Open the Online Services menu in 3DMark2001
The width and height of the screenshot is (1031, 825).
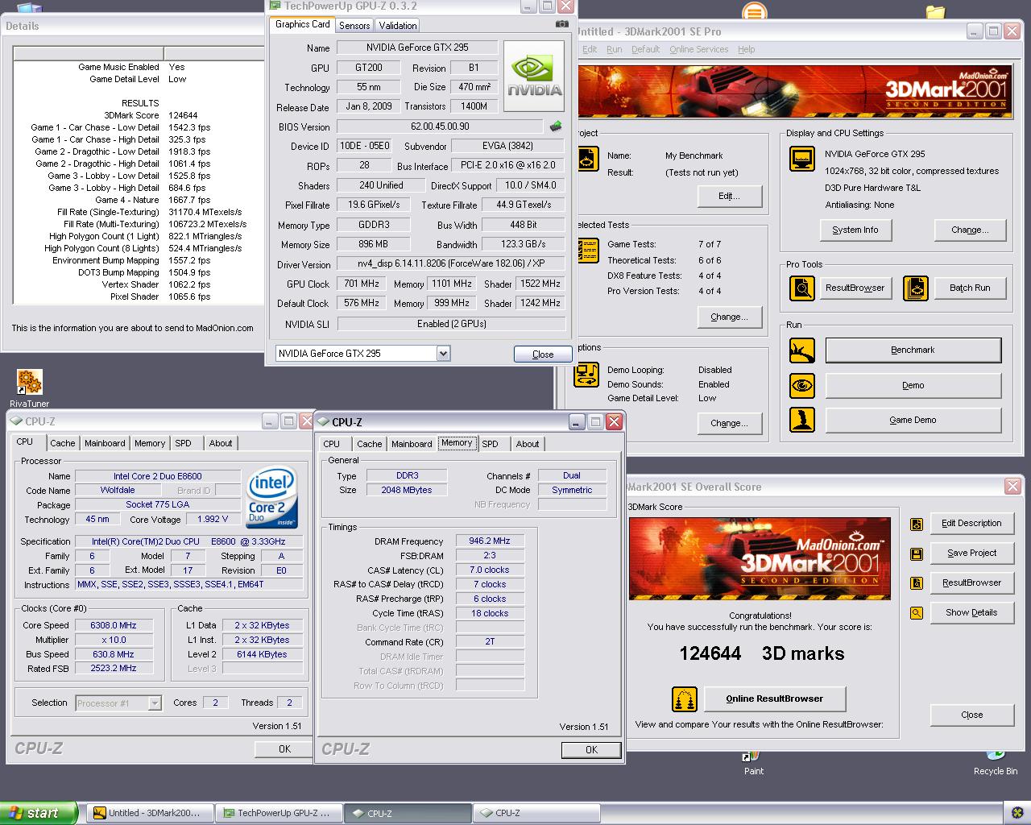click(698, 49)
